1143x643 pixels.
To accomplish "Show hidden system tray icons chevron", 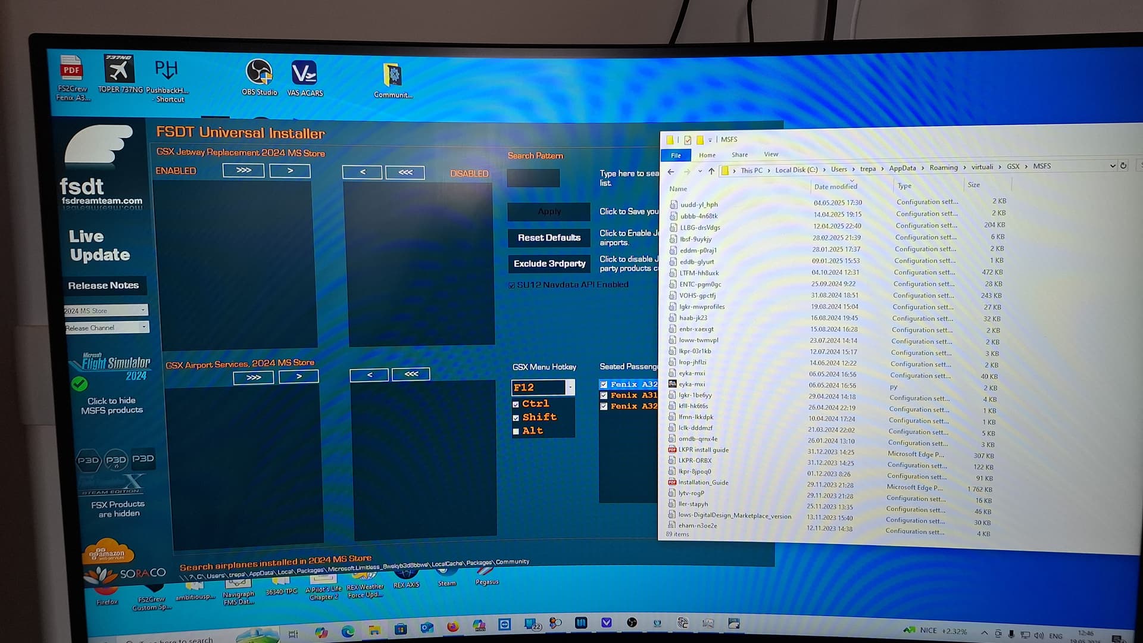I will pos(984,633).
